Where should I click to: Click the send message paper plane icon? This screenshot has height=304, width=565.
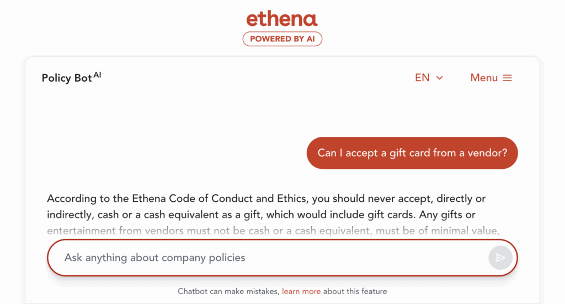[x=500, y=258]
